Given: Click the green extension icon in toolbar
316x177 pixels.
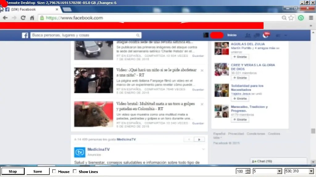Looking at the screenshot, I should point(301,18).
